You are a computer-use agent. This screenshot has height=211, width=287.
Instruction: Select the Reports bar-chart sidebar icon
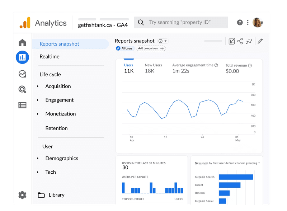[x=22, y=57]
